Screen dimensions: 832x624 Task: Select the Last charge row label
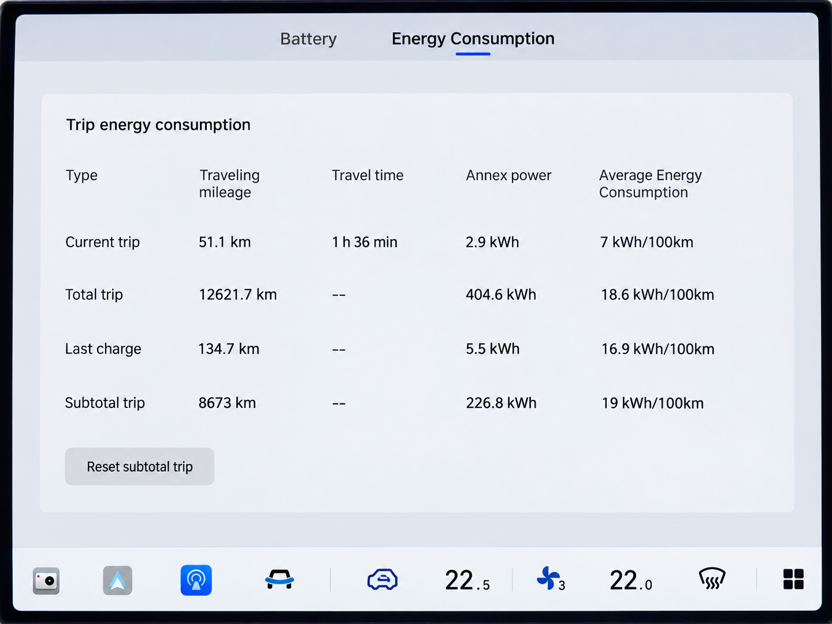click(103, 349)
